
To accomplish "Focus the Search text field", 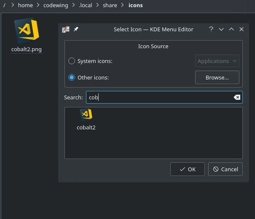I will tap(164, 97).
